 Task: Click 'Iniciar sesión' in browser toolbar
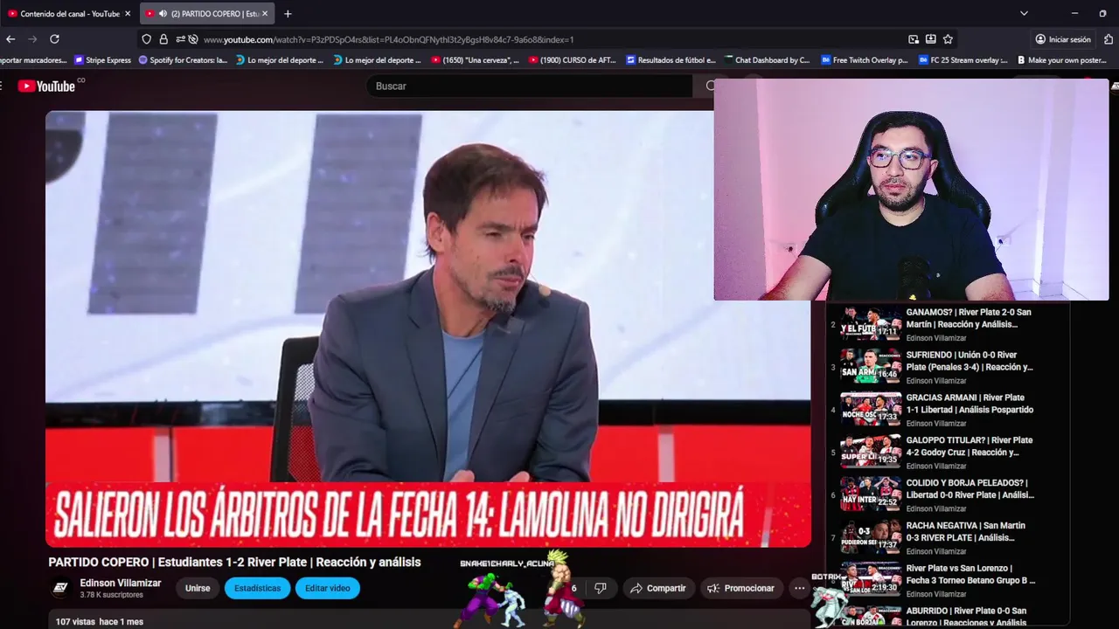click(1063, 39)
